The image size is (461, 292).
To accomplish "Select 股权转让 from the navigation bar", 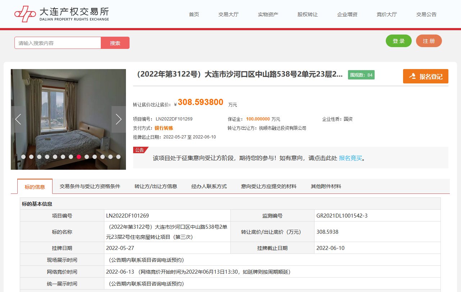I will (308, 14).
